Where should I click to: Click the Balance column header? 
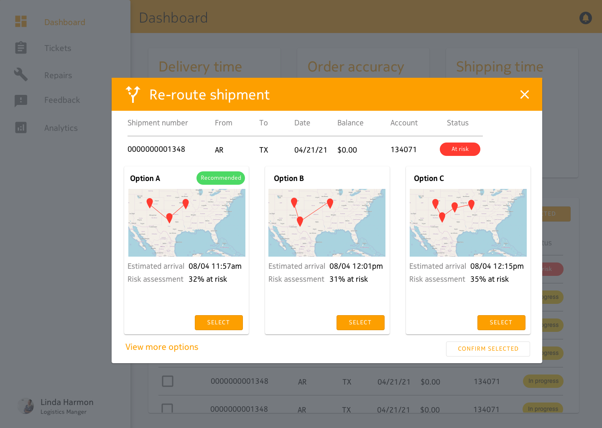tap(350, 123)
